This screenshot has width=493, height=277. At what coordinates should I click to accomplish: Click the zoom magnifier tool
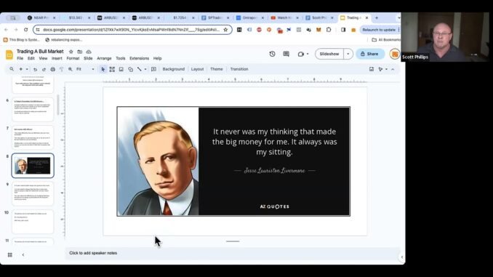70,69
